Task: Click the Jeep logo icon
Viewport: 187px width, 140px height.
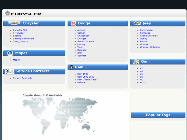Action: click(x=137, y=23)
